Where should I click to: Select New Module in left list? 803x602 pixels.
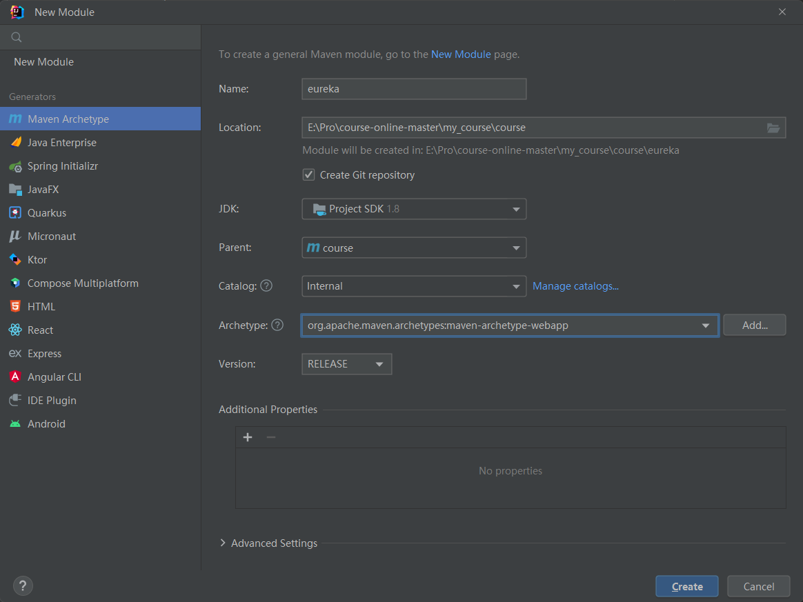pos(44,62)
